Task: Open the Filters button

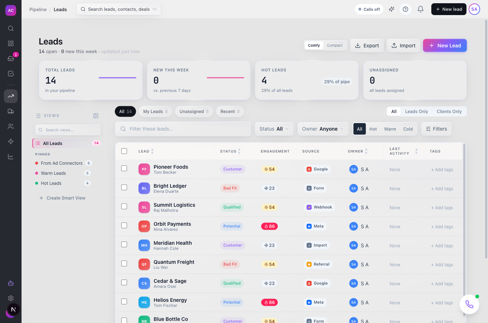Action: point(436,129)
